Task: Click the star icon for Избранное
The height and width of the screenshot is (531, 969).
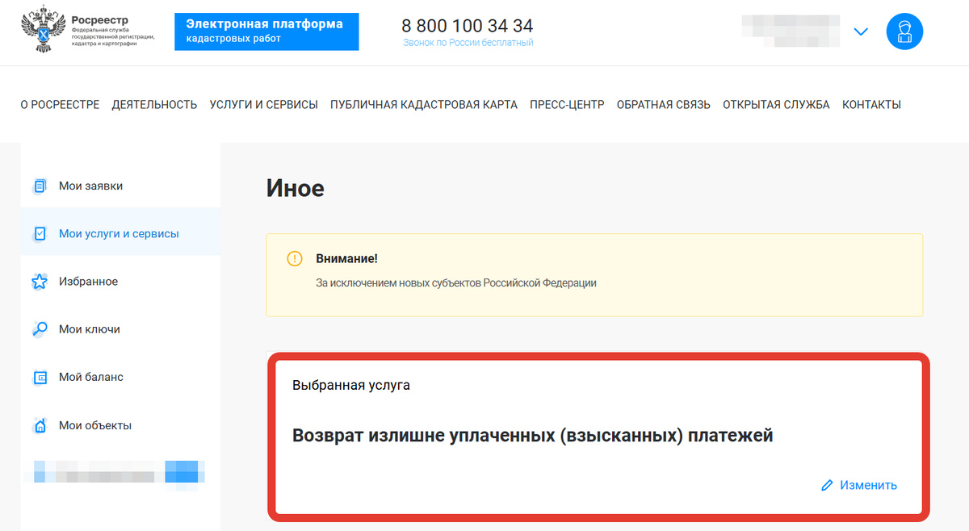Action: (x=39, y=281)
